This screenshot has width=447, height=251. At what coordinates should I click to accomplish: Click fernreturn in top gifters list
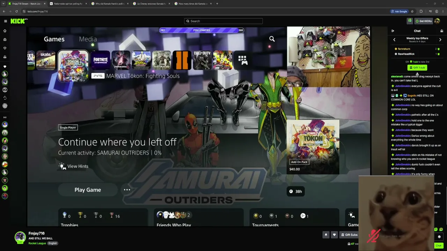pyautogui.click(x=404, y=49)
